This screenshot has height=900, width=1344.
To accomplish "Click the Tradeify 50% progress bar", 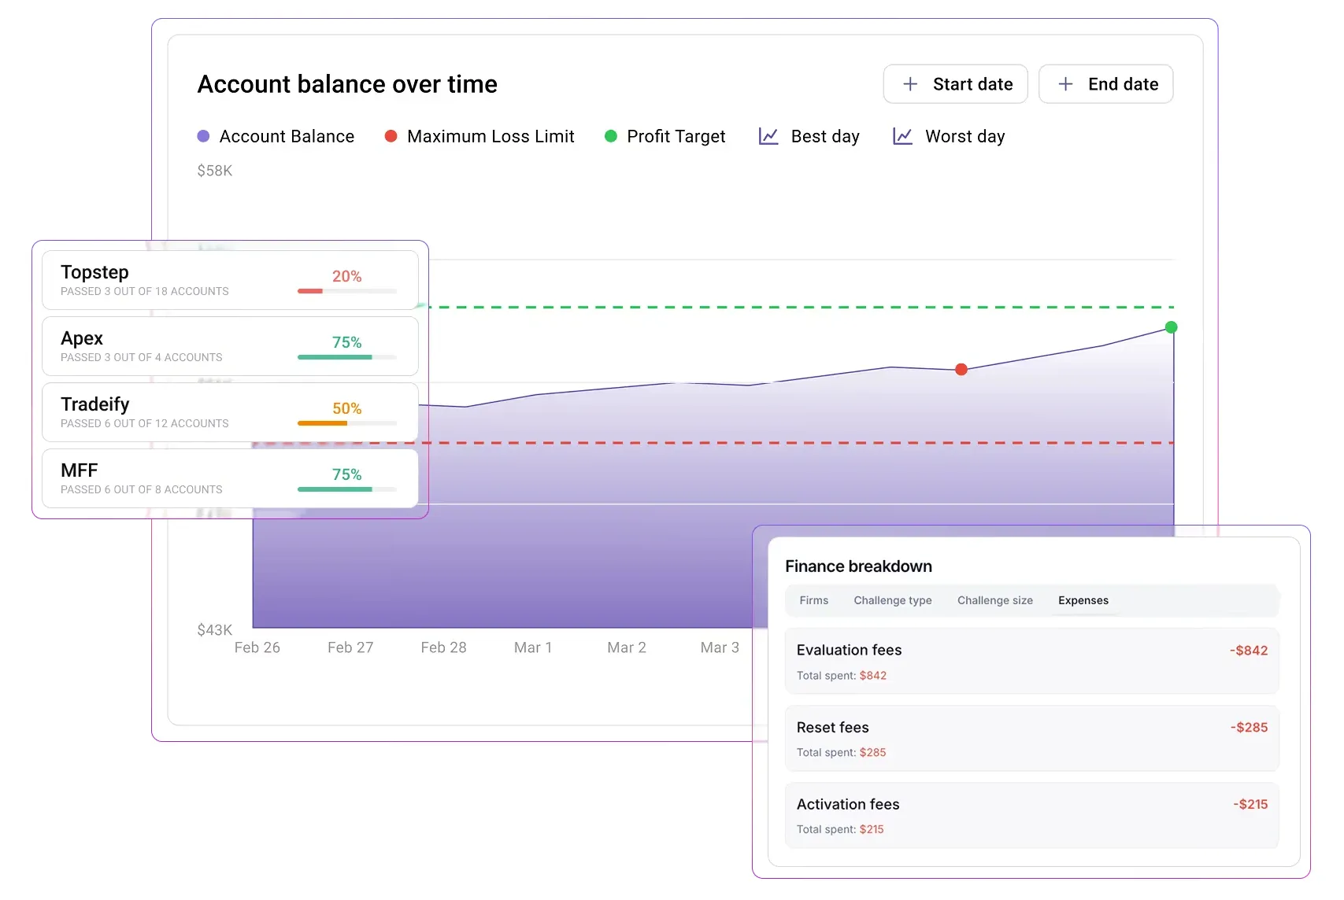I will click(347, 423).
